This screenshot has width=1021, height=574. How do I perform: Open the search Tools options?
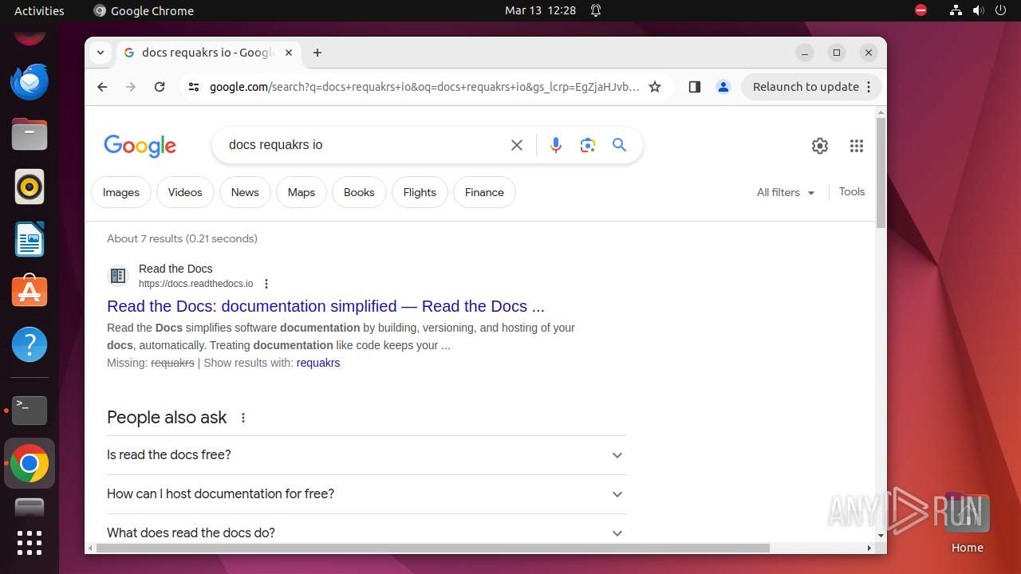click(852, 191)
